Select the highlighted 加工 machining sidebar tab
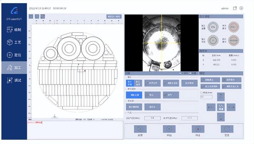The height and width of the screenshot is (144, 254). [14, 67]
